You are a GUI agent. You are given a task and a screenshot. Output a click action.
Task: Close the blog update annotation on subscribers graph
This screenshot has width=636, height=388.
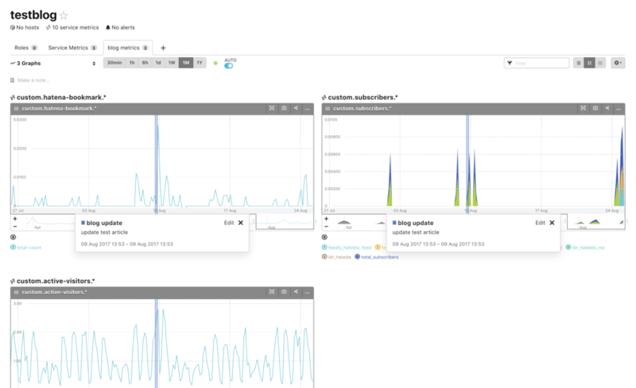click(x=552, y=223)
